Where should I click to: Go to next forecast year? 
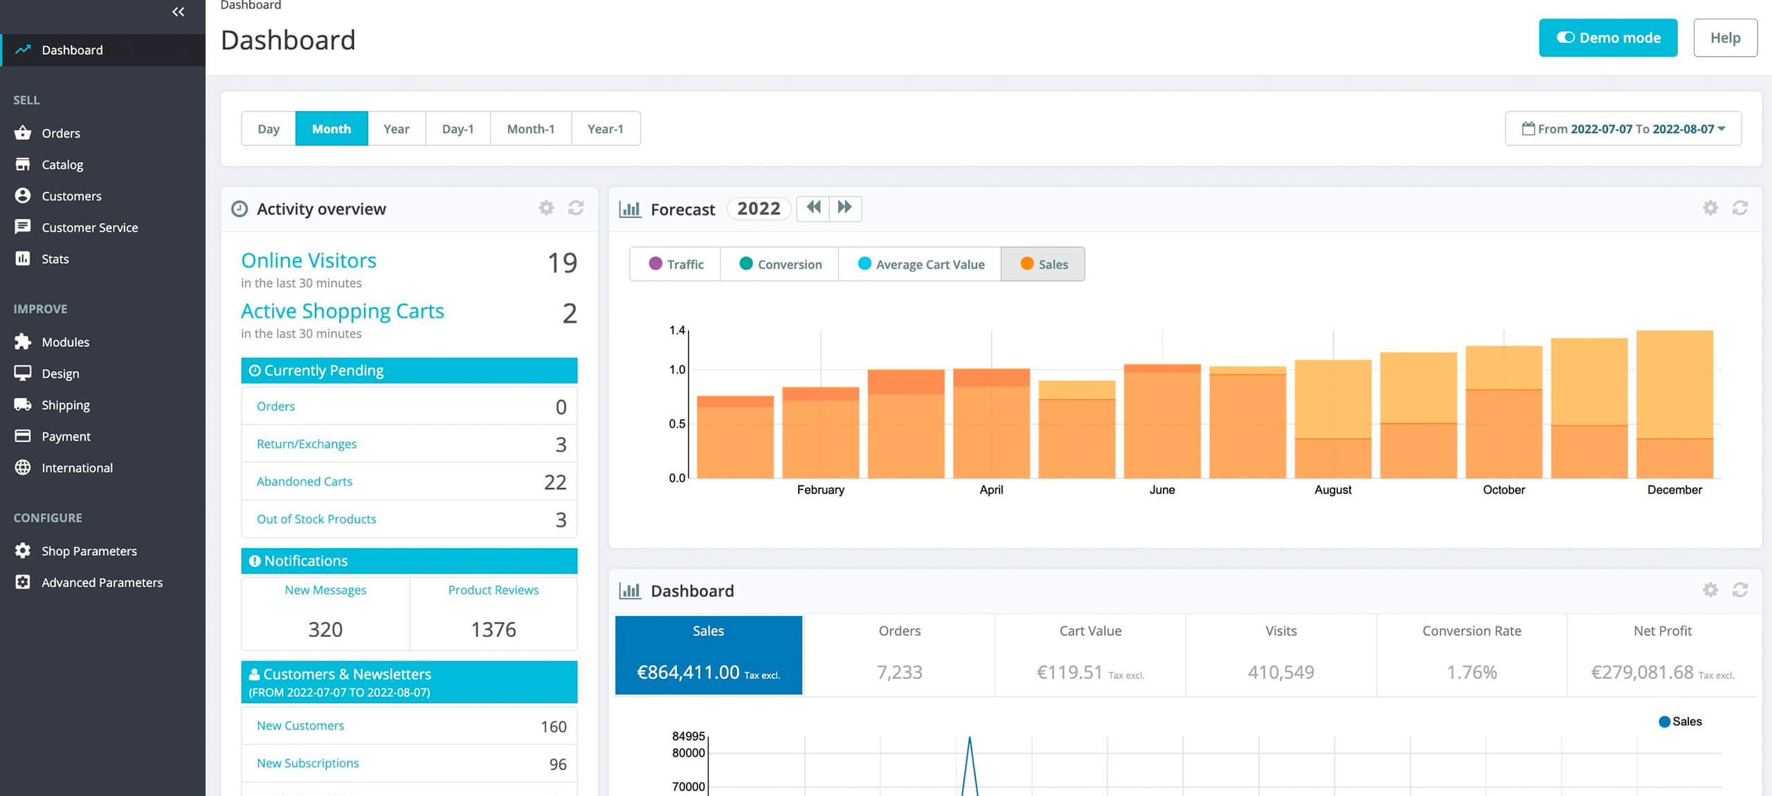[845, 208]
